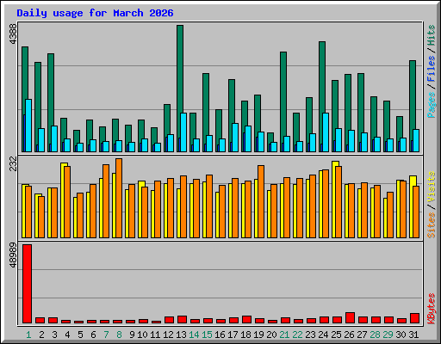Click the red KBytes bar for day 26

tap(350, 318)
